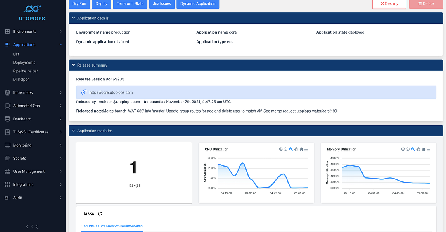Viewport: 446px width, 232px height.
Task: Collapse the Applications menu chevron
Action: pyautogui.click(x=61, y=44)
